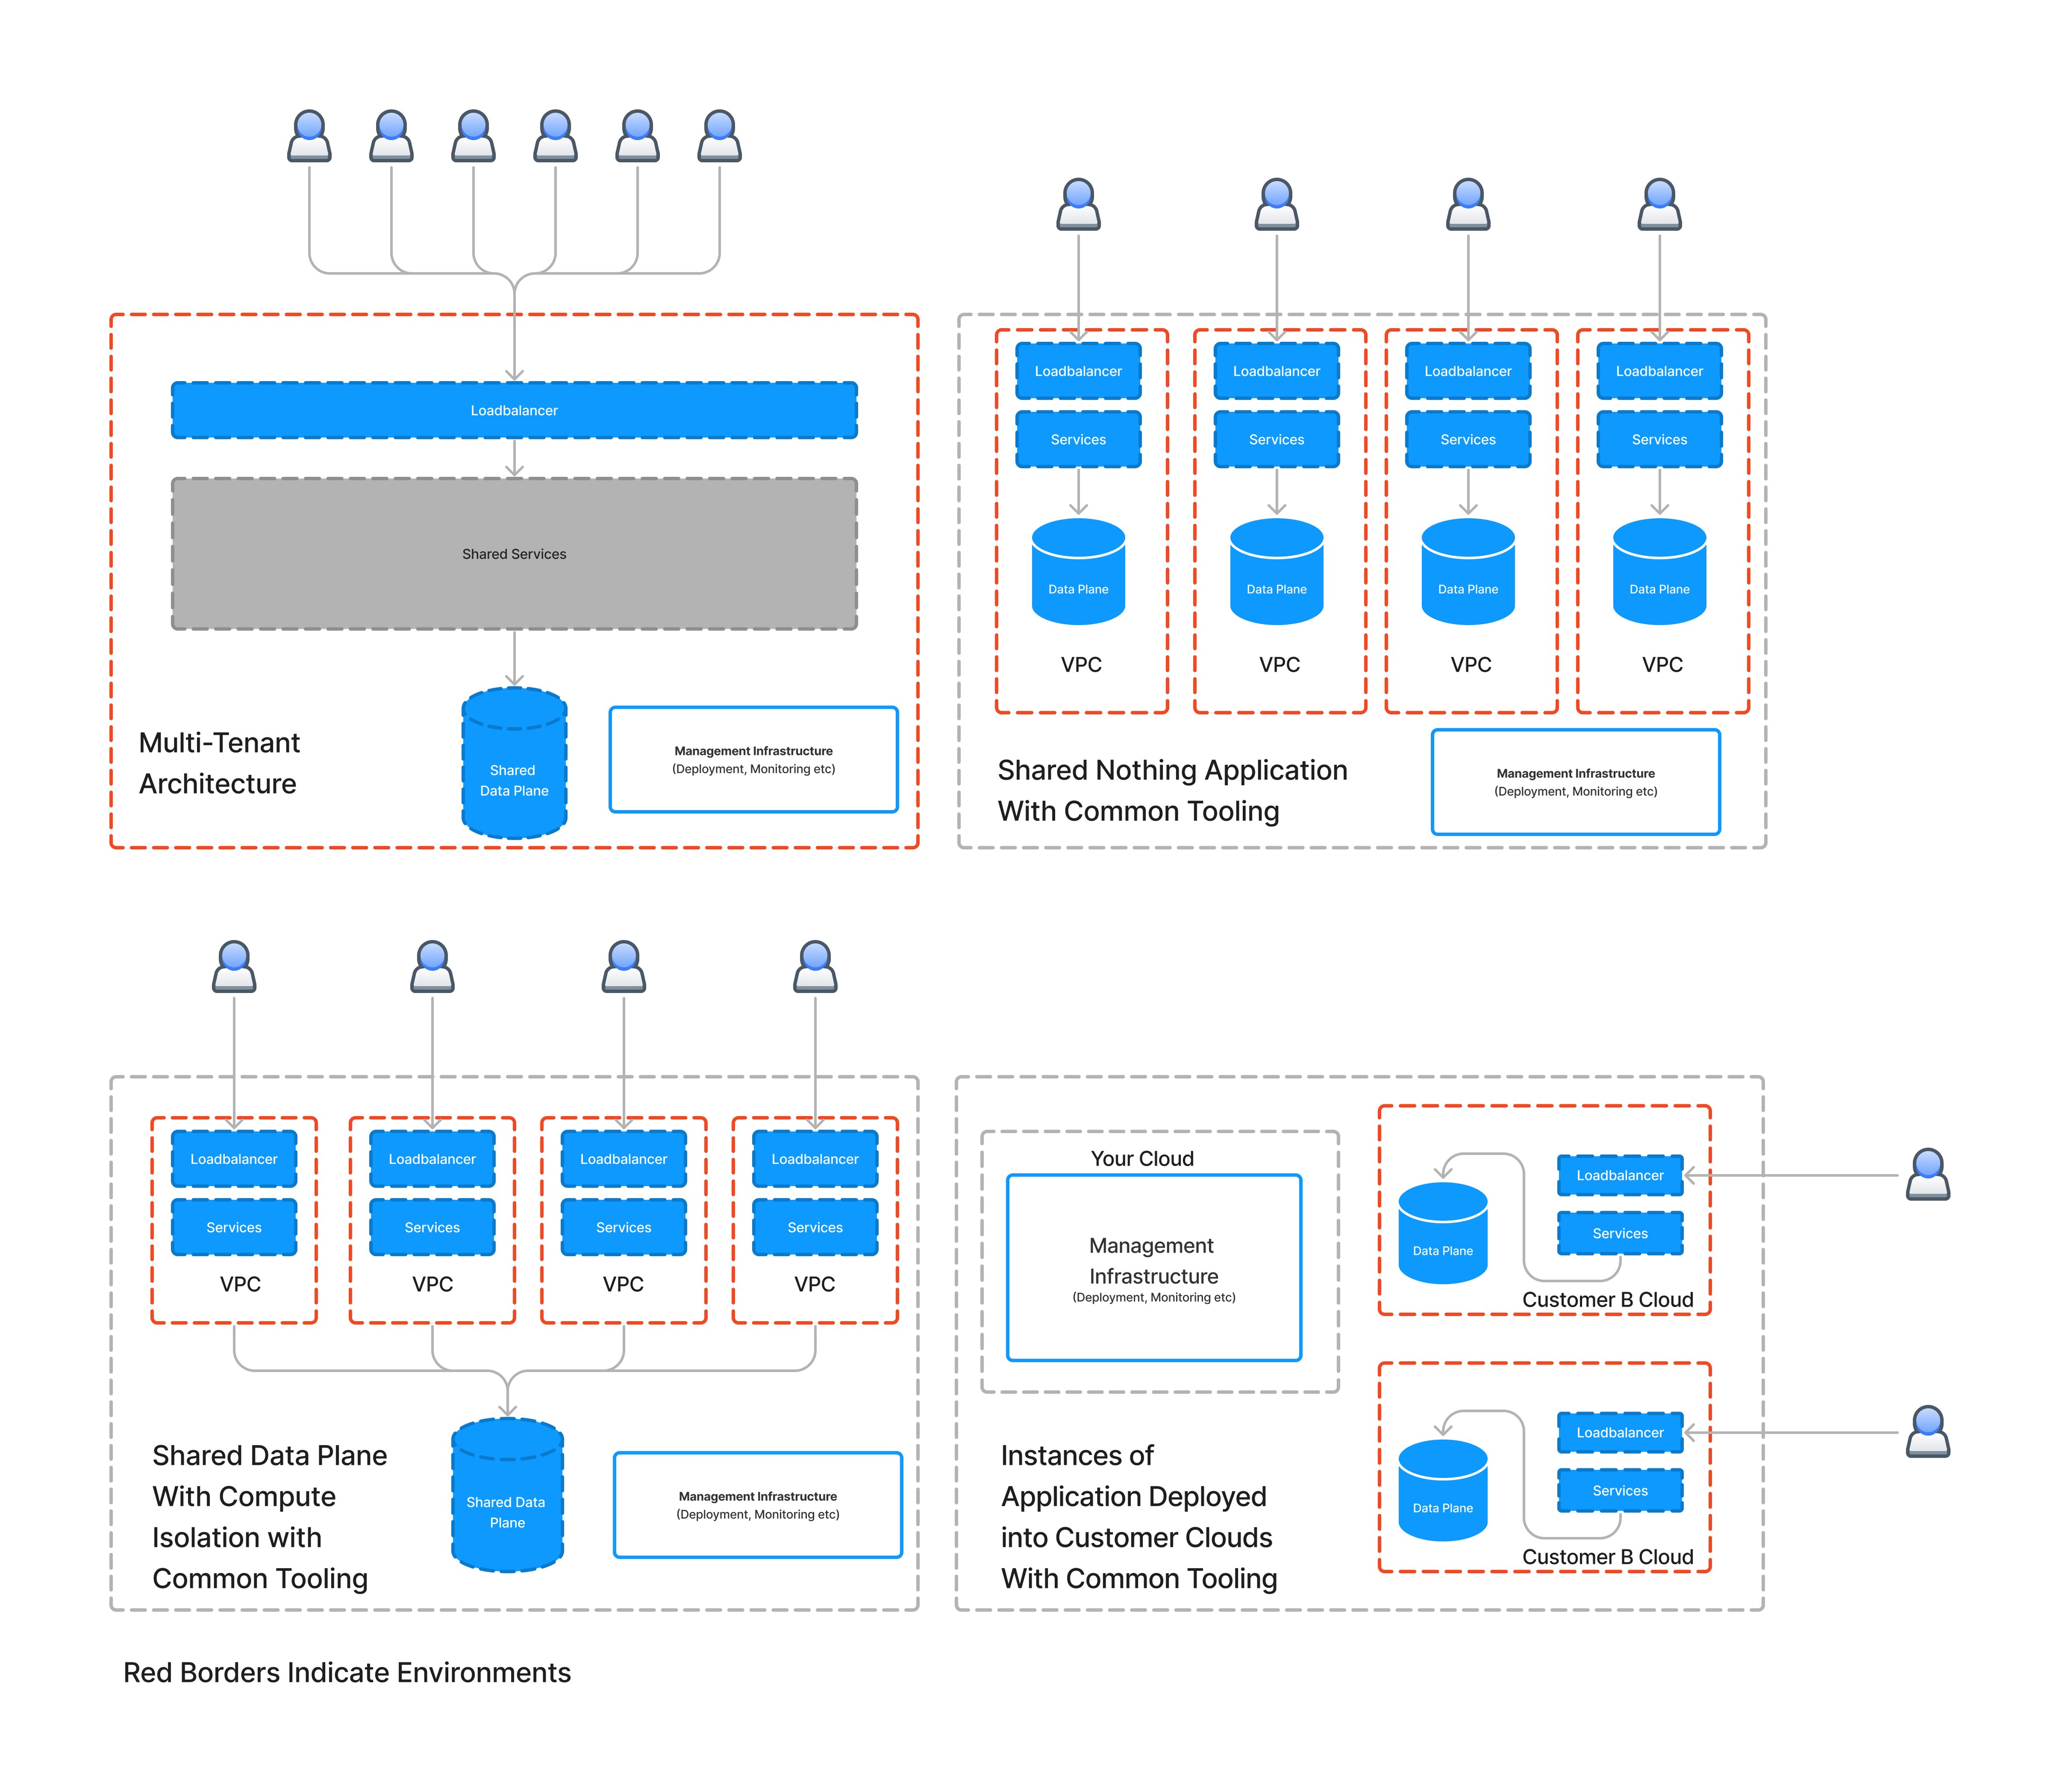Click the 'Your Cloud' label
The width and height of the screenshot is (2065, 1792).
coord(1142,1158)
